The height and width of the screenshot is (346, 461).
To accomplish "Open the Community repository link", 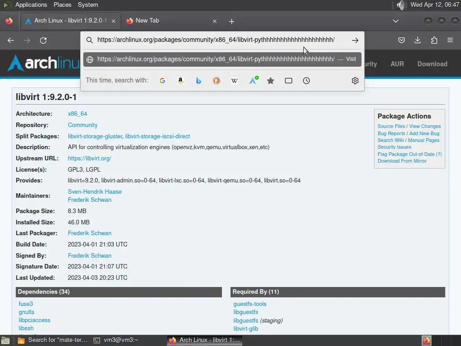I will point(83,125).
